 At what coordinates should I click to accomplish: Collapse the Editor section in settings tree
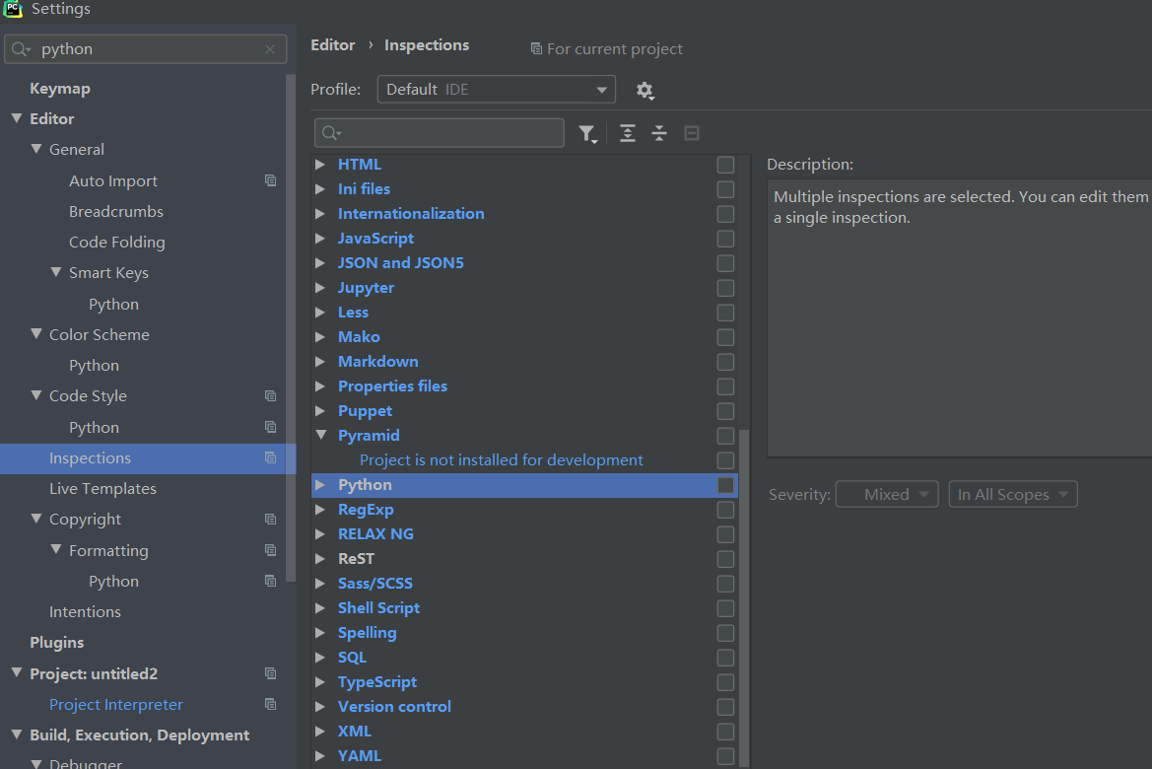coord(17,118)
